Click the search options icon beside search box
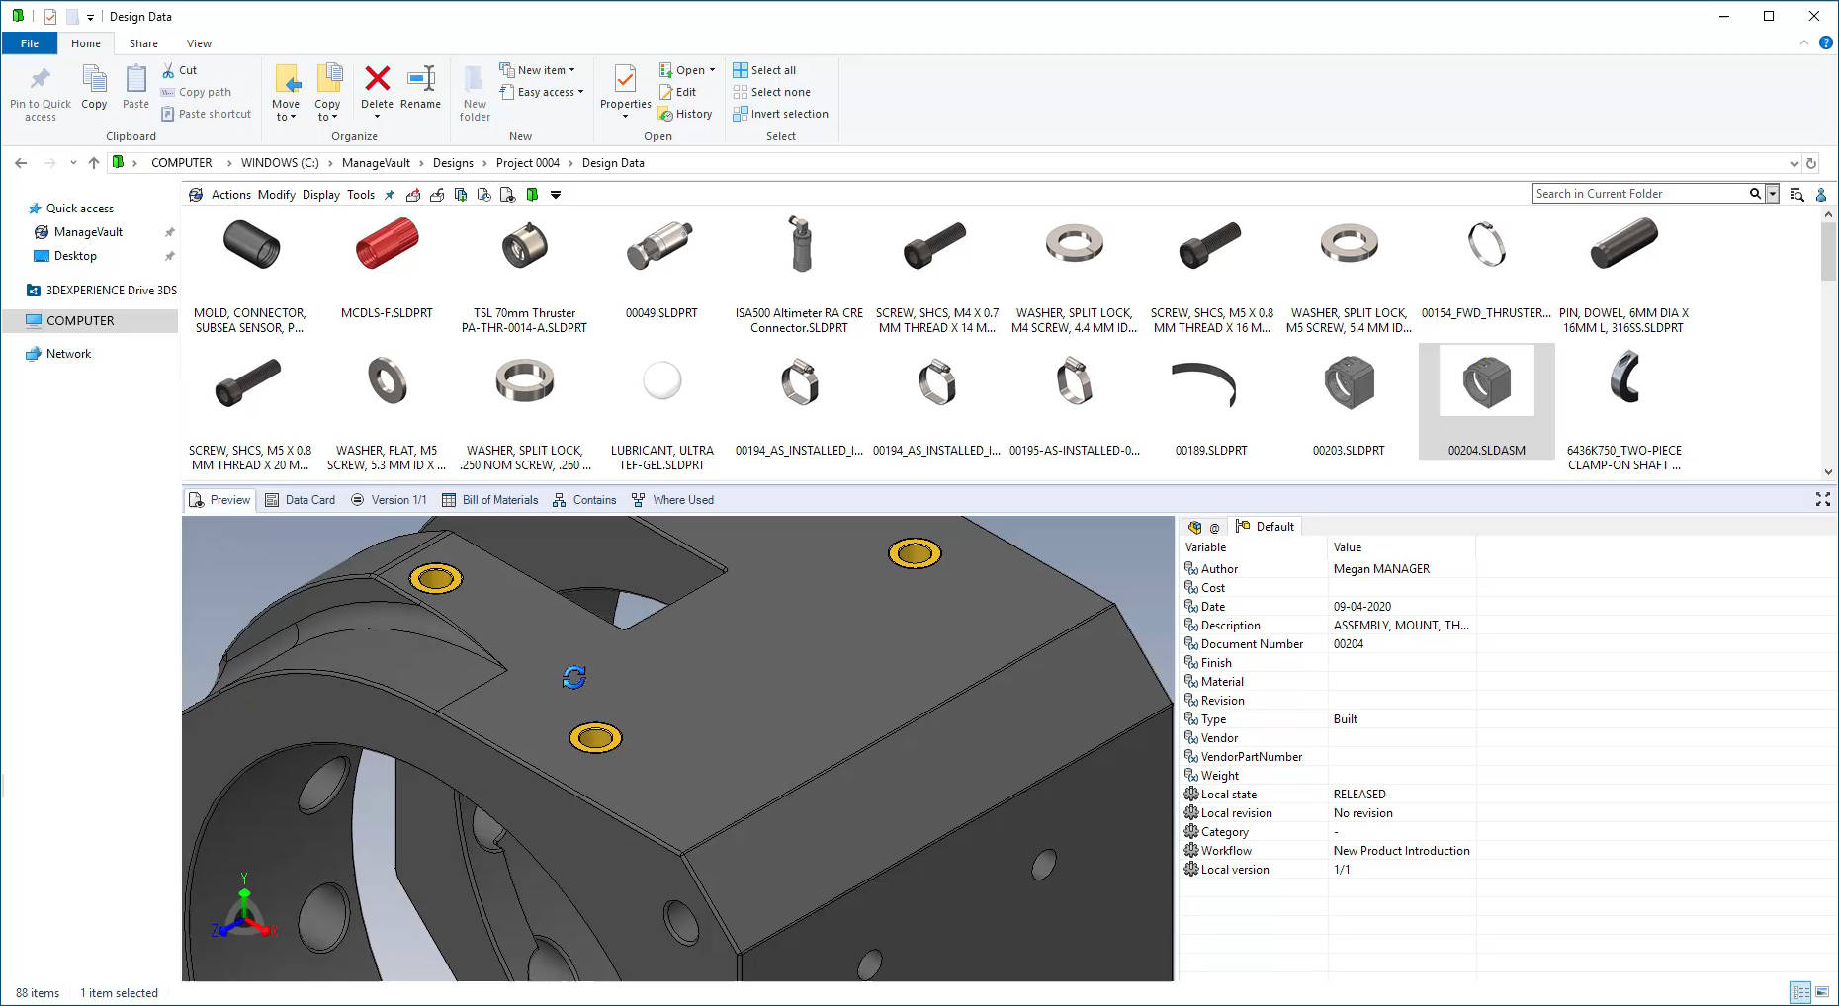This screenshot has width=1839, height=1006. (x=1796, y=195)
